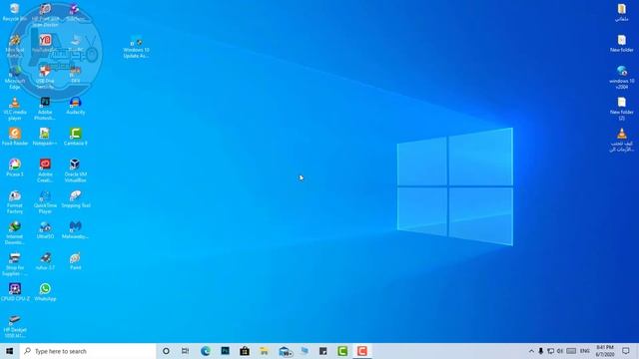
Task: Open Microsoft Store from the taskbar
Action: point(245,351)
